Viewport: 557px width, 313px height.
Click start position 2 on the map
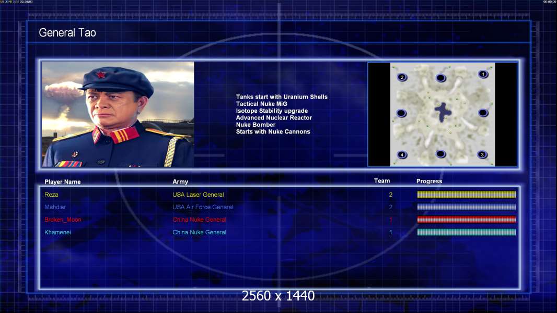pyautogui.click(x=402, y=77)
